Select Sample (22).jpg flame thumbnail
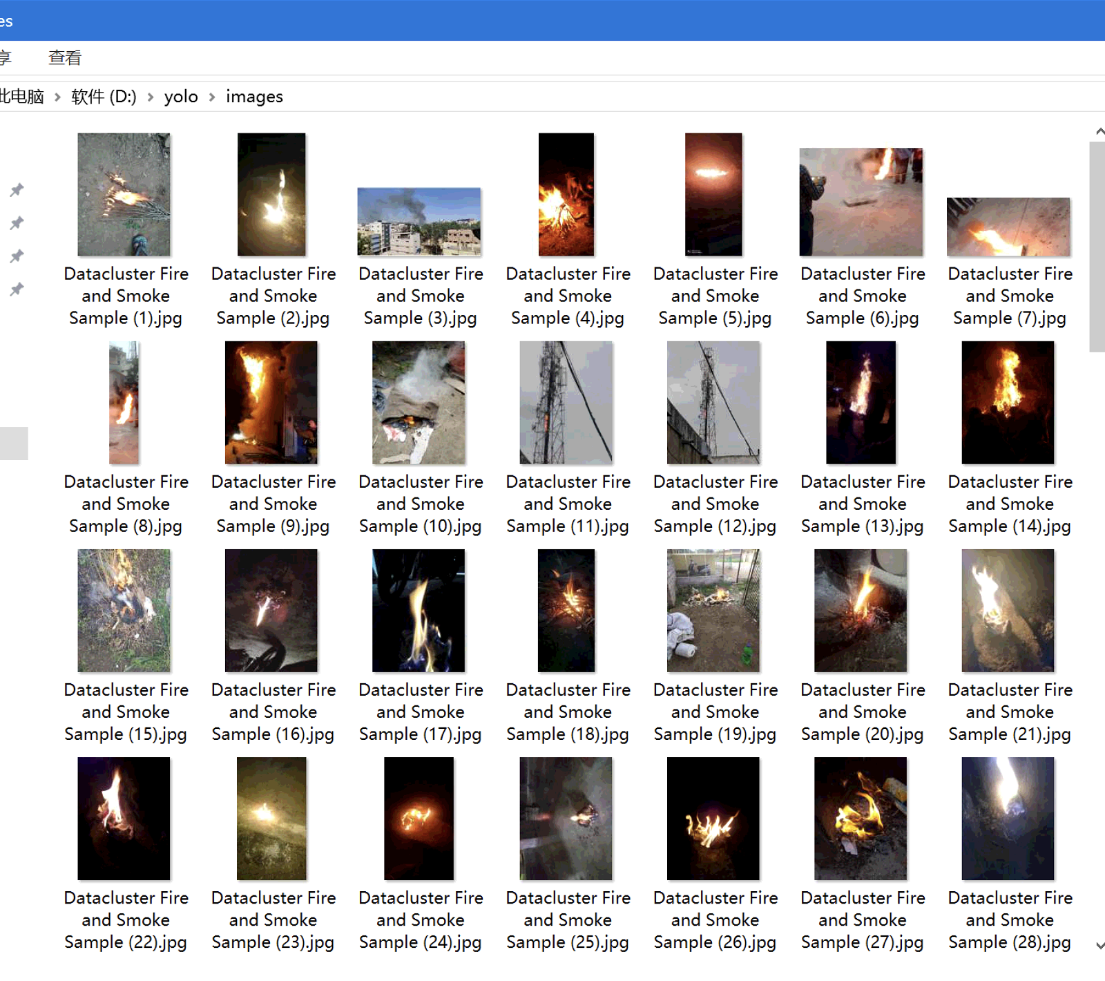The image size is (1105, 981). pyautogui.click(x=124, y=819)
